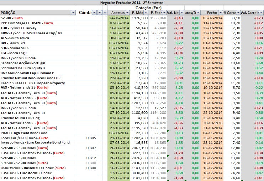Screen dimensions: 264x181
Task: Select the 'Schroders ISF Euro Equity B' cell
Action: 38,68
